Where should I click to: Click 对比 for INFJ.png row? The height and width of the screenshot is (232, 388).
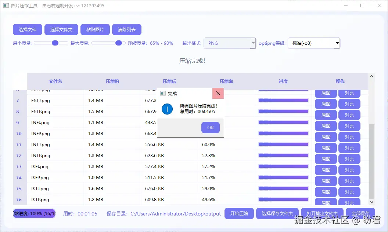349,126
